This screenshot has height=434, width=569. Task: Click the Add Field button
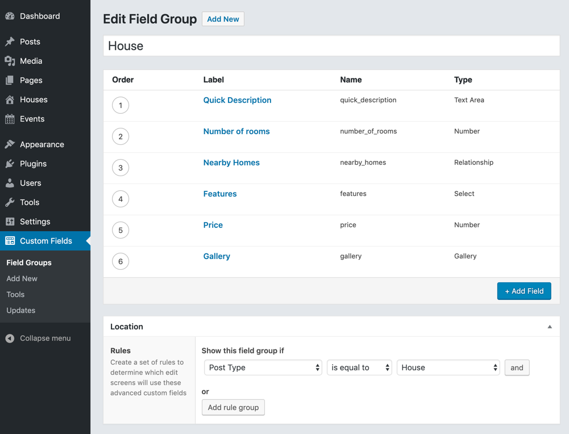click(x=524, y=291)
